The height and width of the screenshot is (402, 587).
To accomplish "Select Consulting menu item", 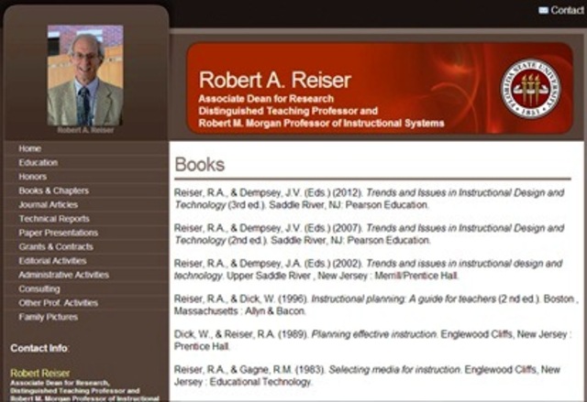I will pos(39,288).
